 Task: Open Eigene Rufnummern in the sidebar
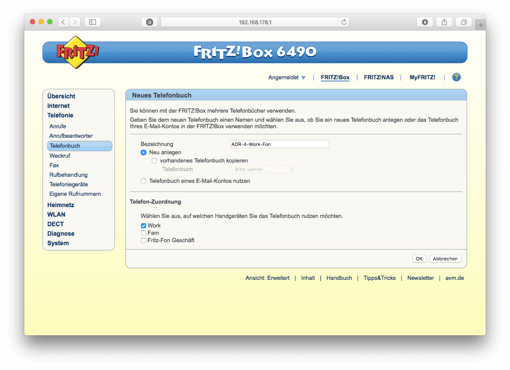(75, 194)
